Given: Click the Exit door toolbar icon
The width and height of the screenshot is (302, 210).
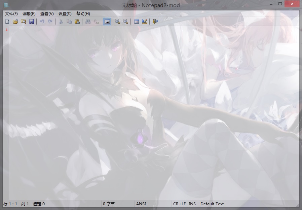Looking at the screenshot, I should 155,22.
